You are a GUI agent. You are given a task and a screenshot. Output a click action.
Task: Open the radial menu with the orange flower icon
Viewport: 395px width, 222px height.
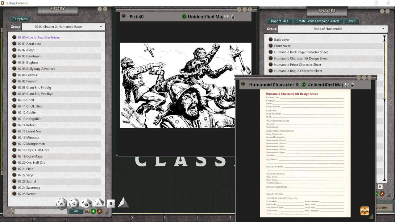[x=364, y=211]
